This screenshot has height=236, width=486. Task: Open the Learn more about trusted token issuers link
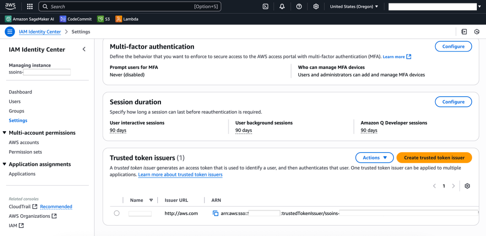coord(180,174)
